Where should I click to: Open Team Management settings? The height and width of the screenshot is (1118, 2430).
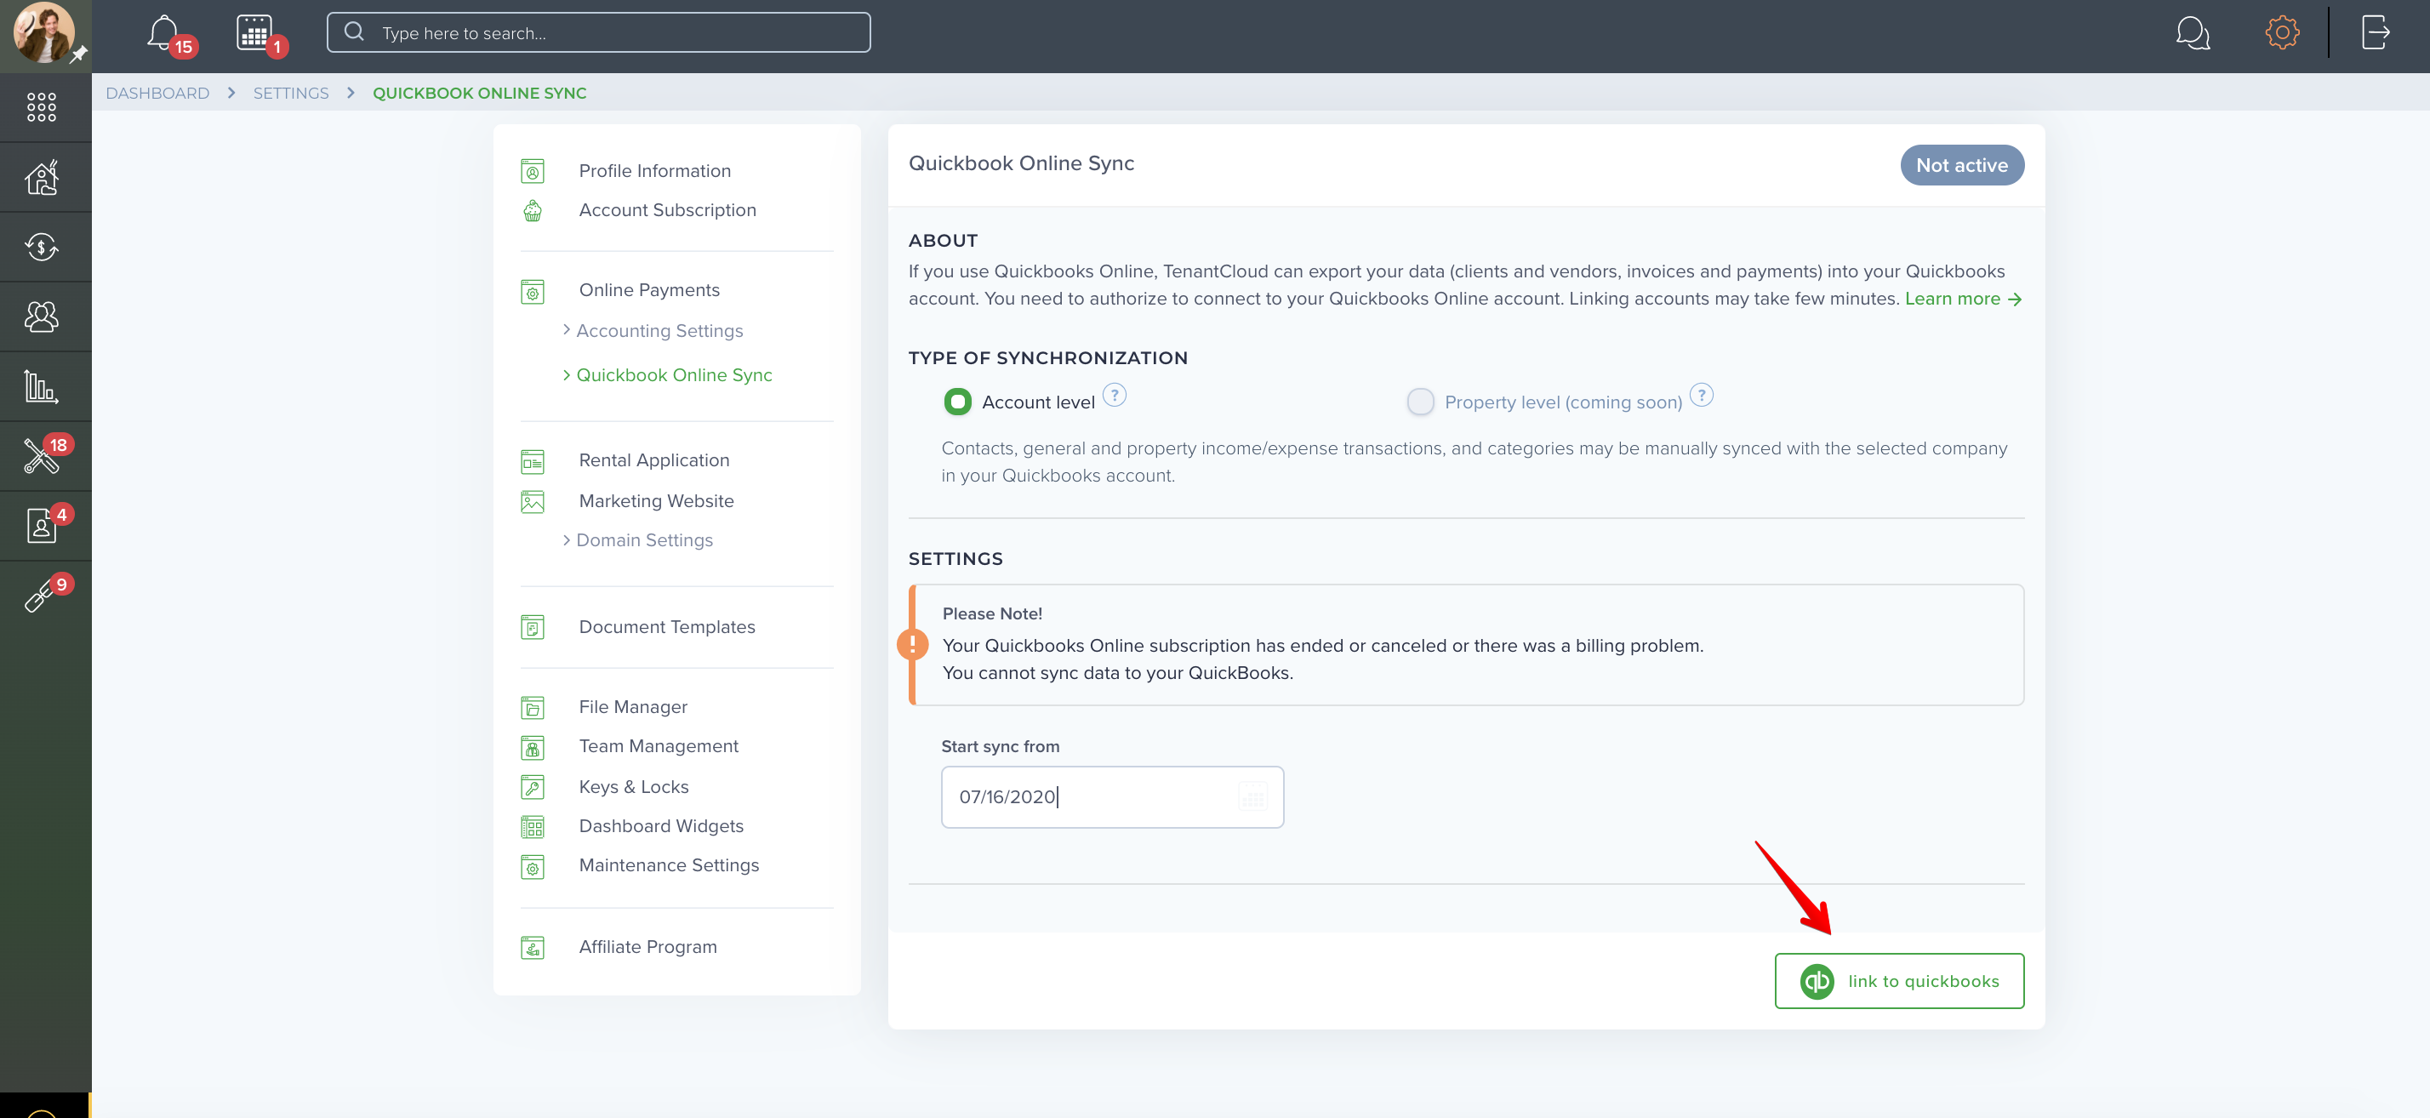(x=659, y=746)
